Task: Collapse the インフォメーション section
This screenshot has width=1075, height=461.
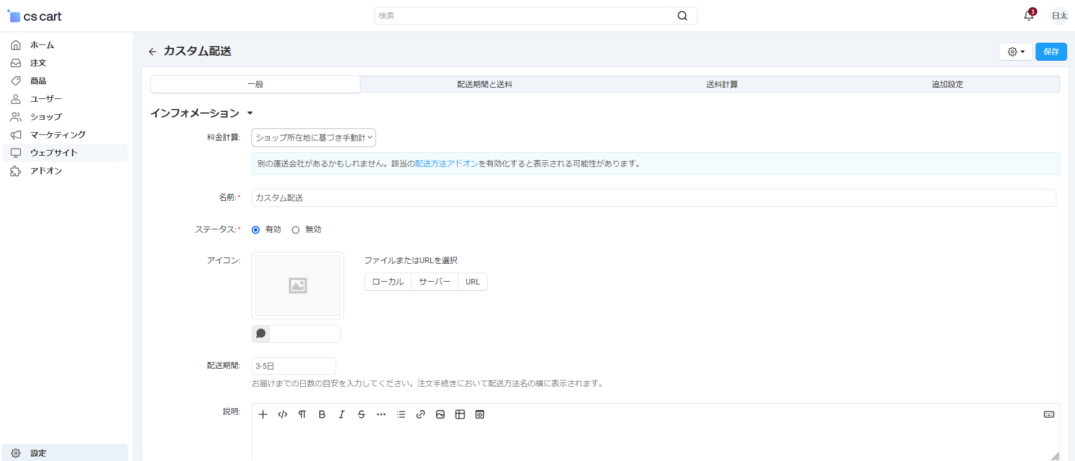Action: tap(250, 114)
